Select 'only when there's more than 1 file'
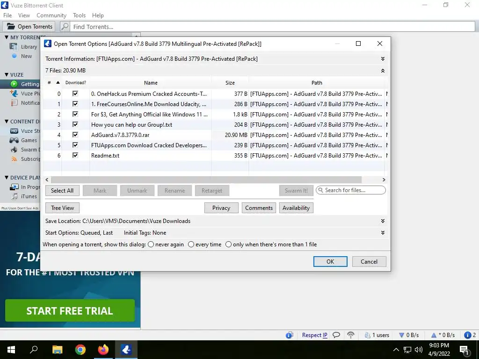This screenshot has height=359, width=479. 228,244
